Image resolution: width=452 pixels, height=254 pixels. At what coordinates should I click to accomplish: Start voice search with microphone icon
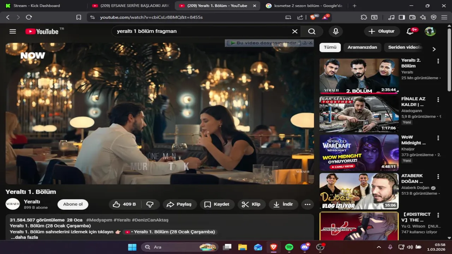pos(336,31)
